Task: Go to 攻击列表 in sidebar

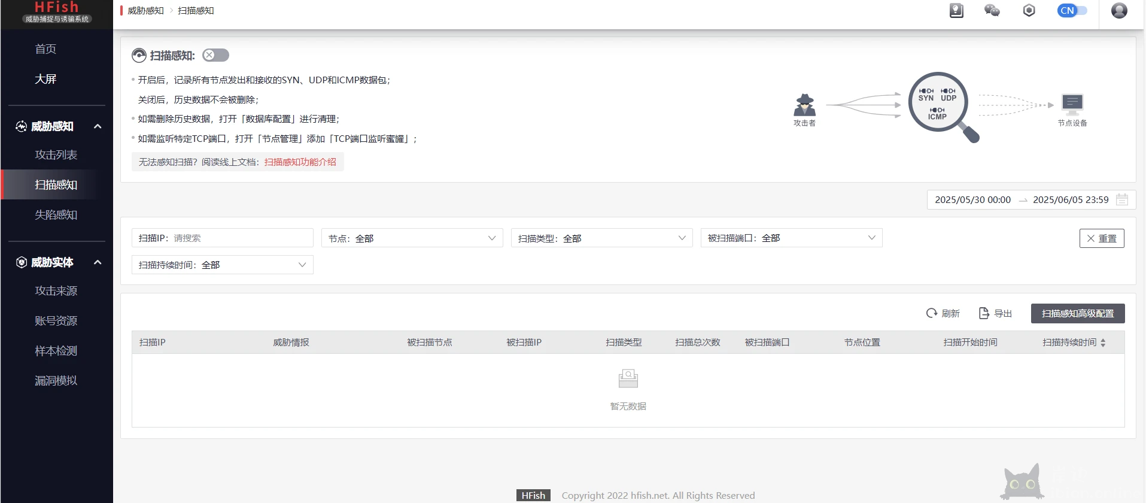Action: [x=56, y=155]
